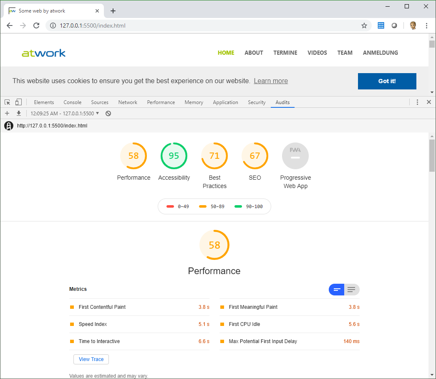Click the address bar URL field
The width and height of the screenshot is (436, 379).
(209, 25)
